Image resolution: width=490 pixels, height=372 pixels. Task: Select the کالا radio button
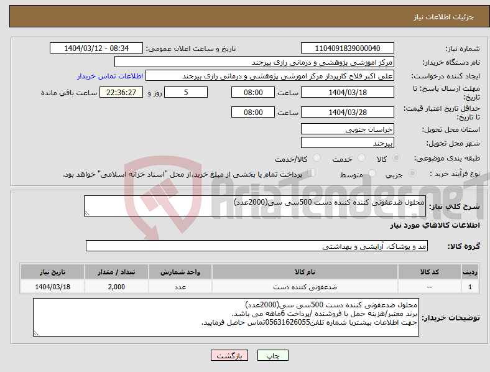click(396, 158)
